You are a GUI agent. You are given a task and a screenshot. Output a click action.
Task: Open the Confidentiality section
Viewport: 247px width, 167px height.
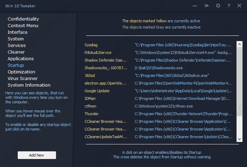23,19
